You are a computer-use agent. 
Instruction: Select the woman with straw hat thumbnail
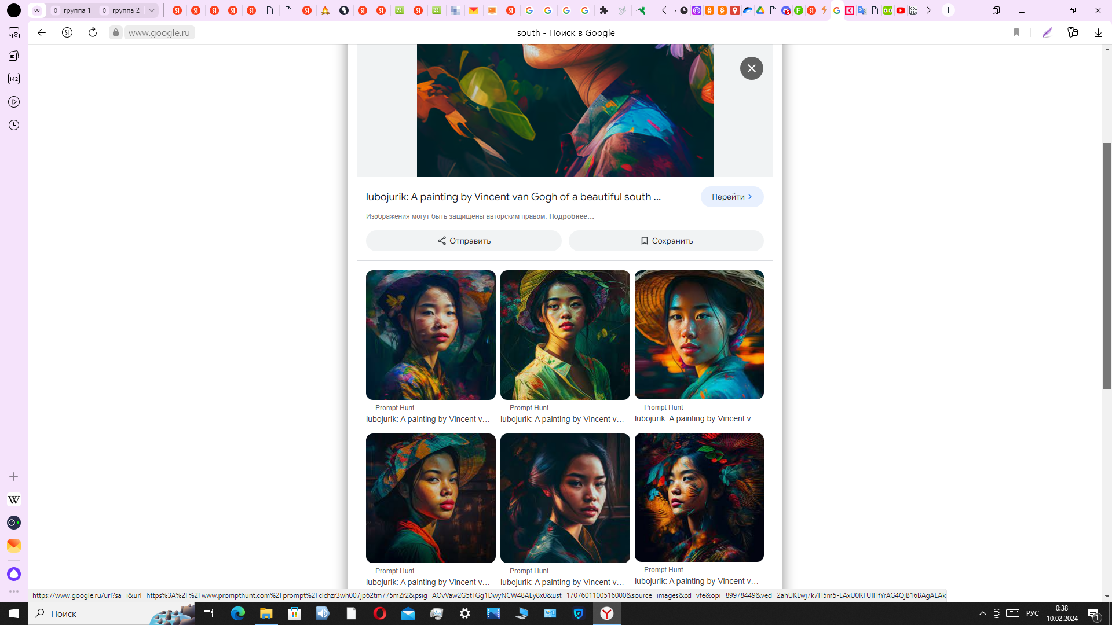point(699,334)
